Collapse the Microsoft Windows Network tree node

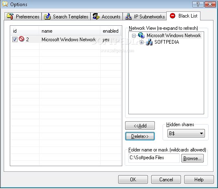point(134,36)
